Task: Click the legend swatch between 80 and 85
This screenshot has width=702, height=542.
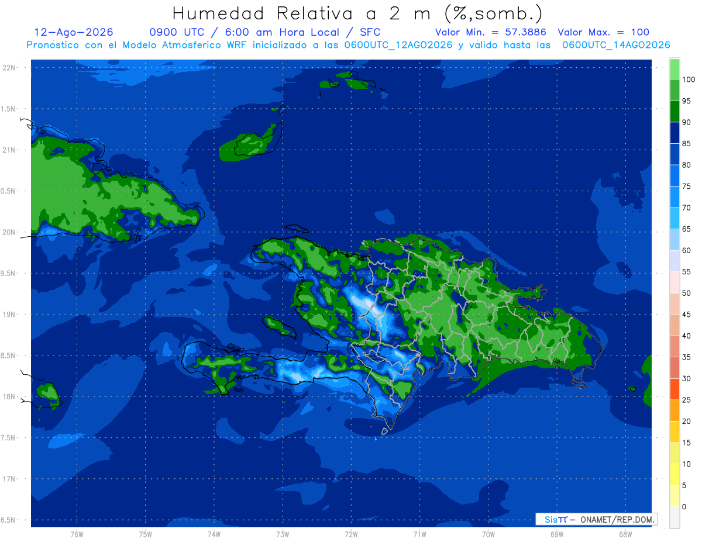Action: (x=675, y=154)
